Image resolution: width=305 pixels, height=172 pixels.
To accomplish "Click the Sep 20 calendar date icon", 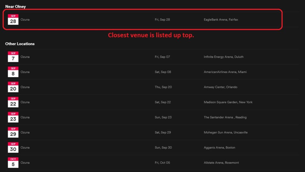I will [x=13, y=87].
